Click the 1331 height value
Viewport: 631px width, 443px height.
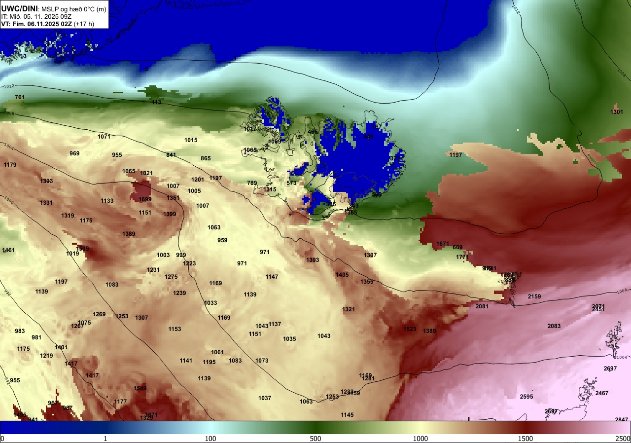point(46,203)
